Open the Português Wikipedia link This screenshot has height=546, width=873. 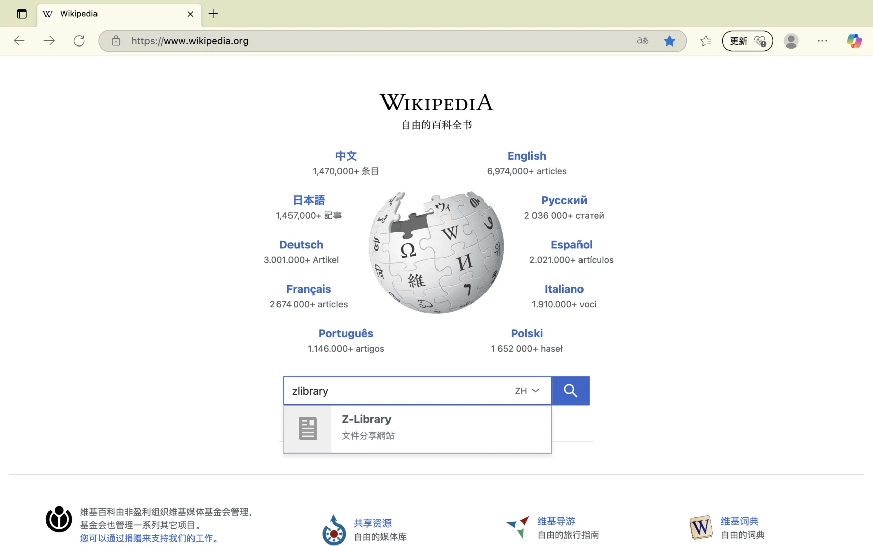[x=346, y=334]
